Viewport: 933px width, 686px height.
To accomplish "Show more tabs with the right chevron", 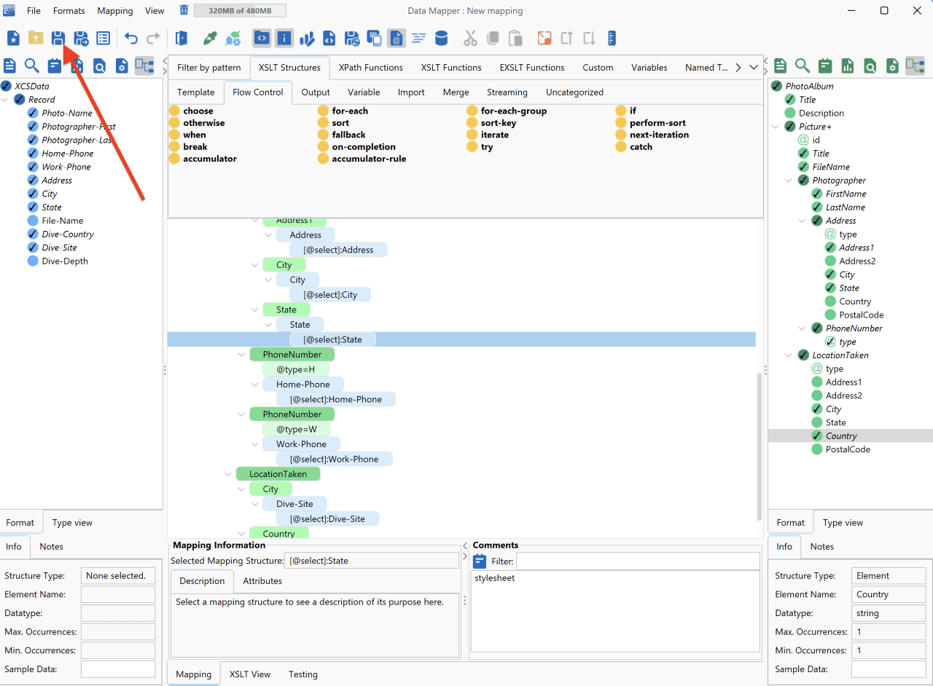I will click(x=738, y=68).
